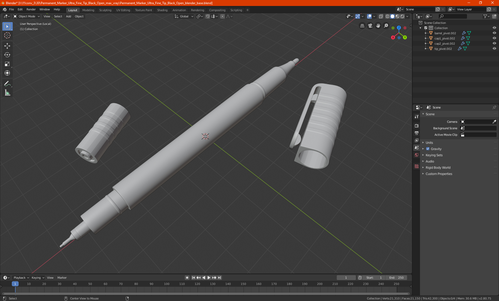Toggle snapping magnet in header
The height and width of the screenshot is (301, 499).
tap(208, 16)
